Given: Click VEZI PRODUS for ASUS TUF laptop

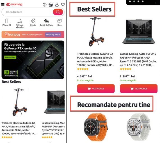Looking at the screenshot, I should click(x=139, y=89).
